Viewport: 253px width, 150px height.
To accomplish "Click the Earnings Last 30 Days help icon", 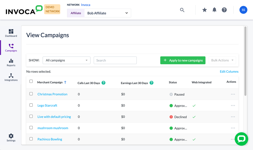I will coord(151,83).
